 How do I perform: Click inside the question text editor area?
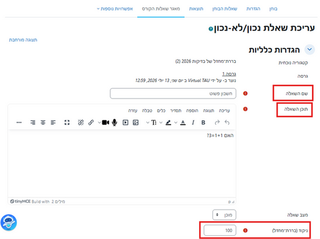click(122, 164)
